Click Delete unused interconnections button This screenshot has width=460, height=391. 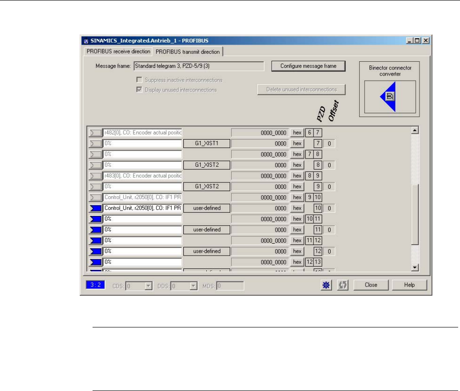pos(301,89)
